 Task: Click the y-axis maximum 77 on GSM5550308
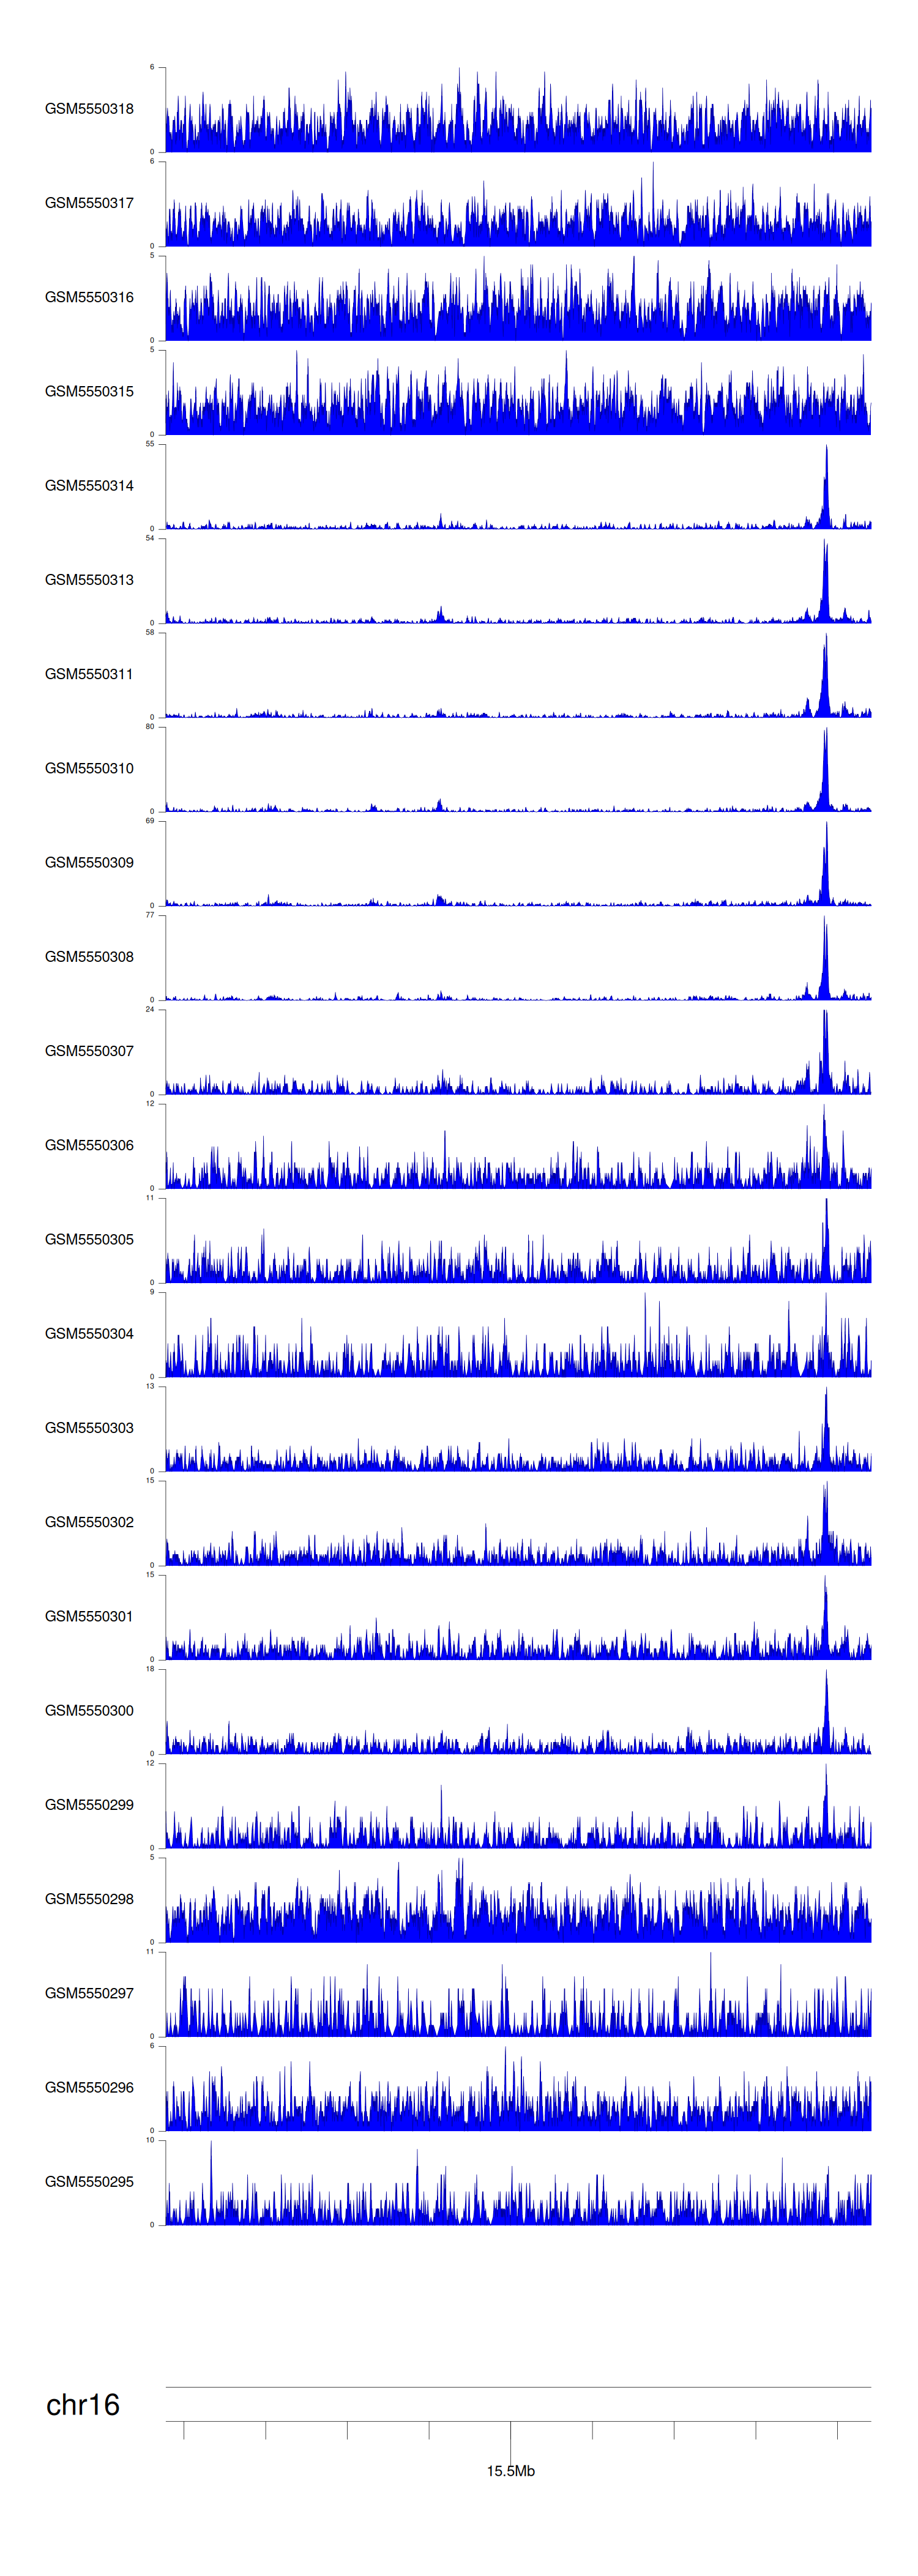150,915
